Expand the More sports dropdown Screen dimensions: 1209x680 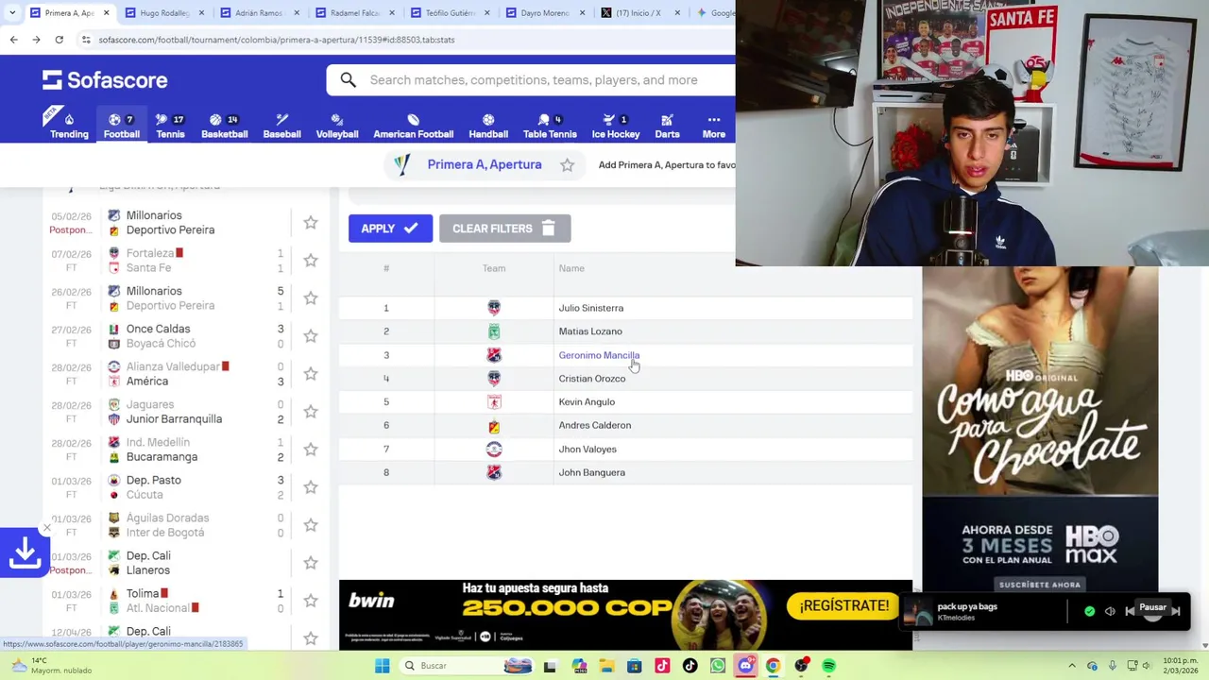point(713,126)
